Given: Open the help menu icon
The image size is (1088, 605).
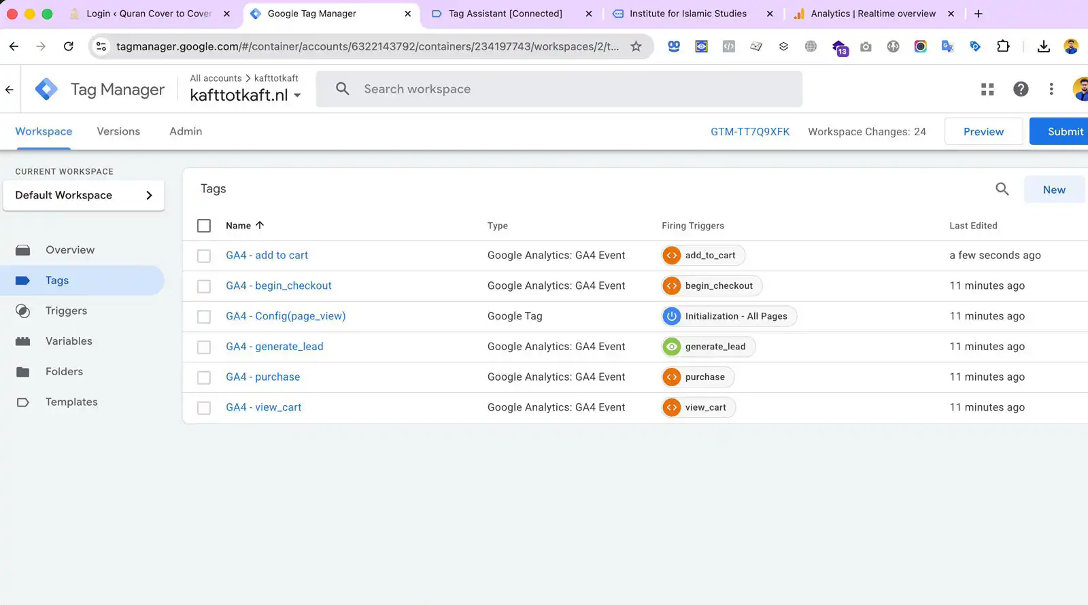Looking at the screenshot, I should 1021,89.
